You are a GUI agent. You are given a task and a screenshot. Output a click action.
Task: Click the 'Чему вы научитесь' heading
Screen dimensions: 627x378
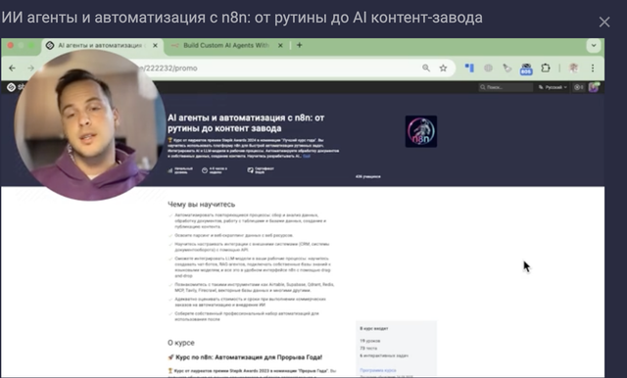tap(201, 205)
